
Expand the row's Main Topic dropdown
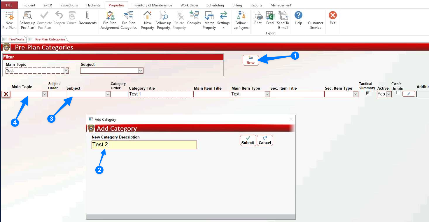(45, 94)
